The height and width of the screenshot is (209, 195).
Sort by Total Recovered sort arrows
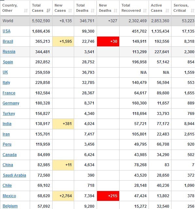(145, 10)
